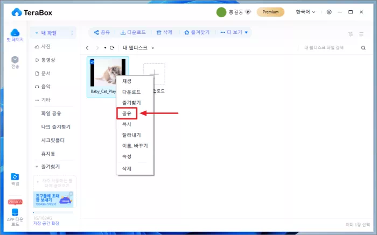Close the invite-friends banner
This screenshot has height=235, width=377.
point(71,194)
